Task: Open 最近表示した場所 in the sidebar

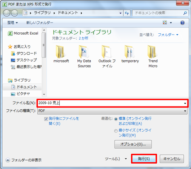Action: 26,67
